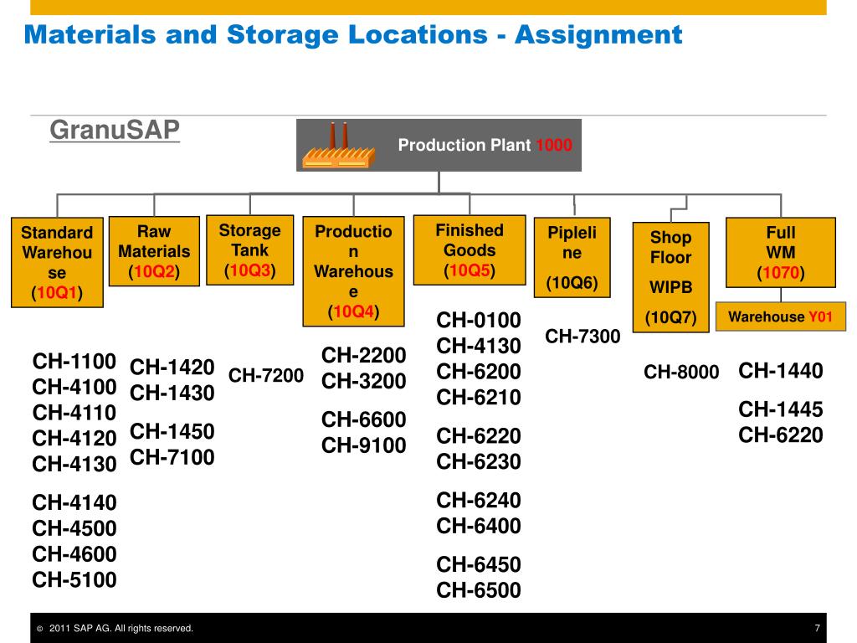Select material CH-1100
This screenshot has height=643, width=857.
74,362
